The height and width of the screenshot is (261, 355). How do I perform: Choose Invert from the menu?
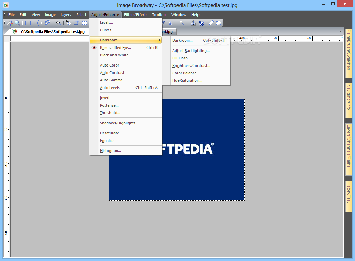[x=126, y=98]
